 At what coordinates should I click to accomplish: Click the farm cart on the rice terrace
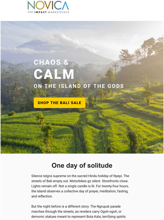coord(126,99)
